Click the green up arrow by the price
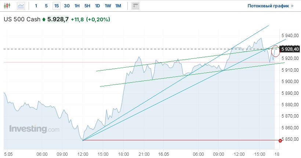The width and height of the screenshot is (301, 158). pyautogui.click(x=44, y=19)
